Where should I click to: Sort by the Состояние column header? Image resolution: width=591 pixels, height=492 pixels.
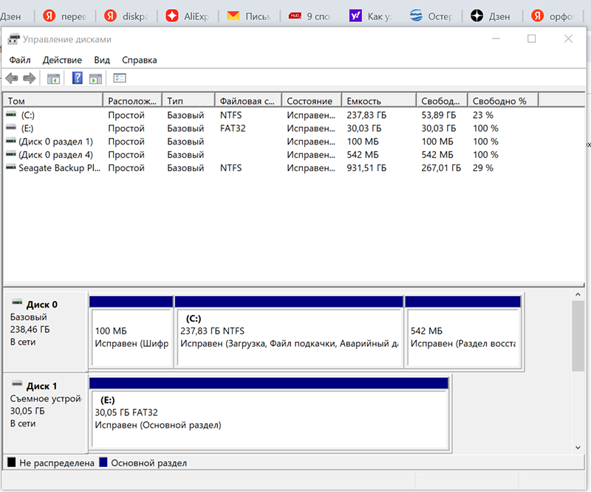coord(312,101)
